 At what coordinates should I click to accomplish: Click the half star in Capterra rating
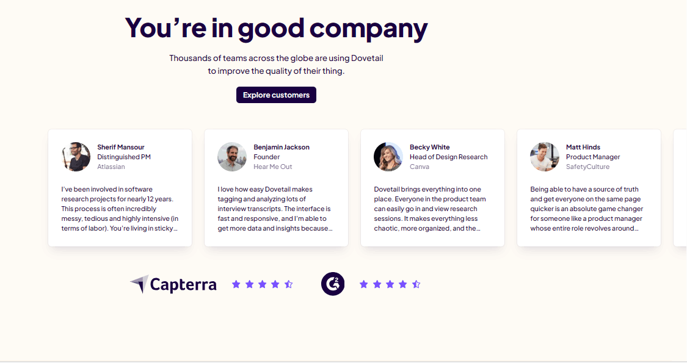289,284
